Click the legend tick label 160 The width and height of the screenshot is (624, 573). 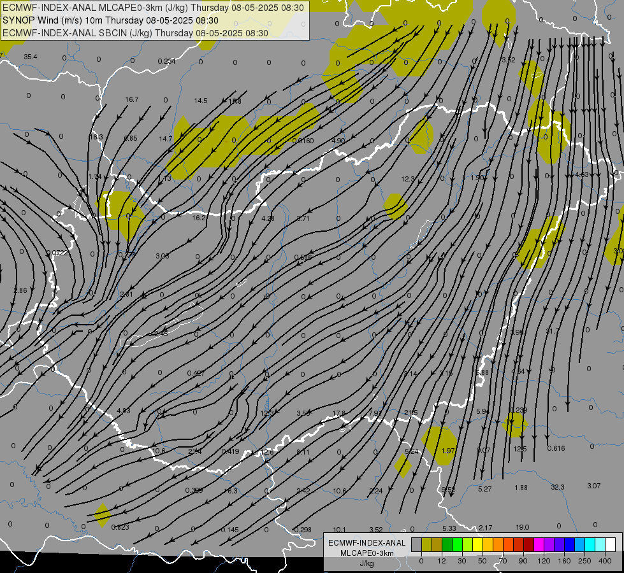pyautogui.click(x=564, y=561)
